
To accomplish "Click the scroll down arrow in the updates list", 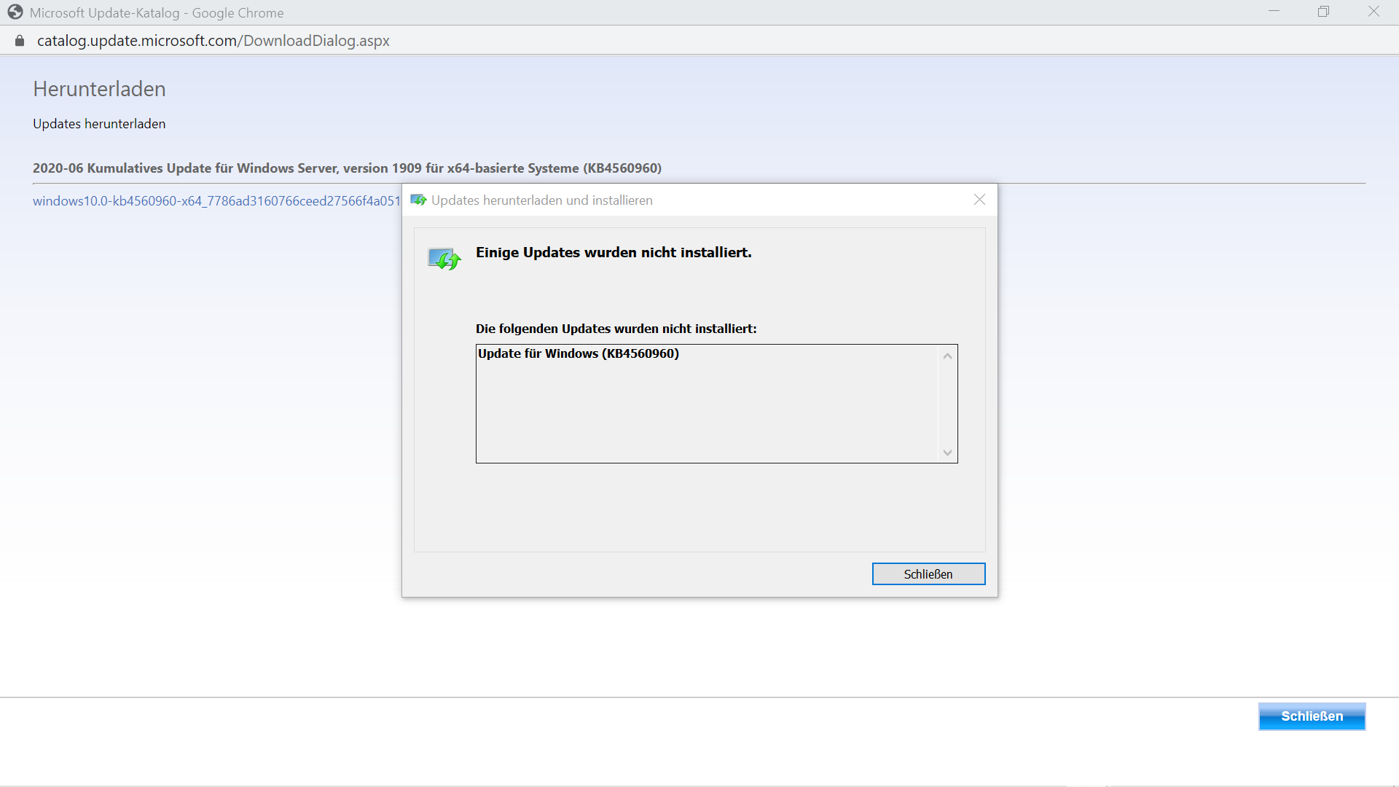I will click(x=947, y=453).
